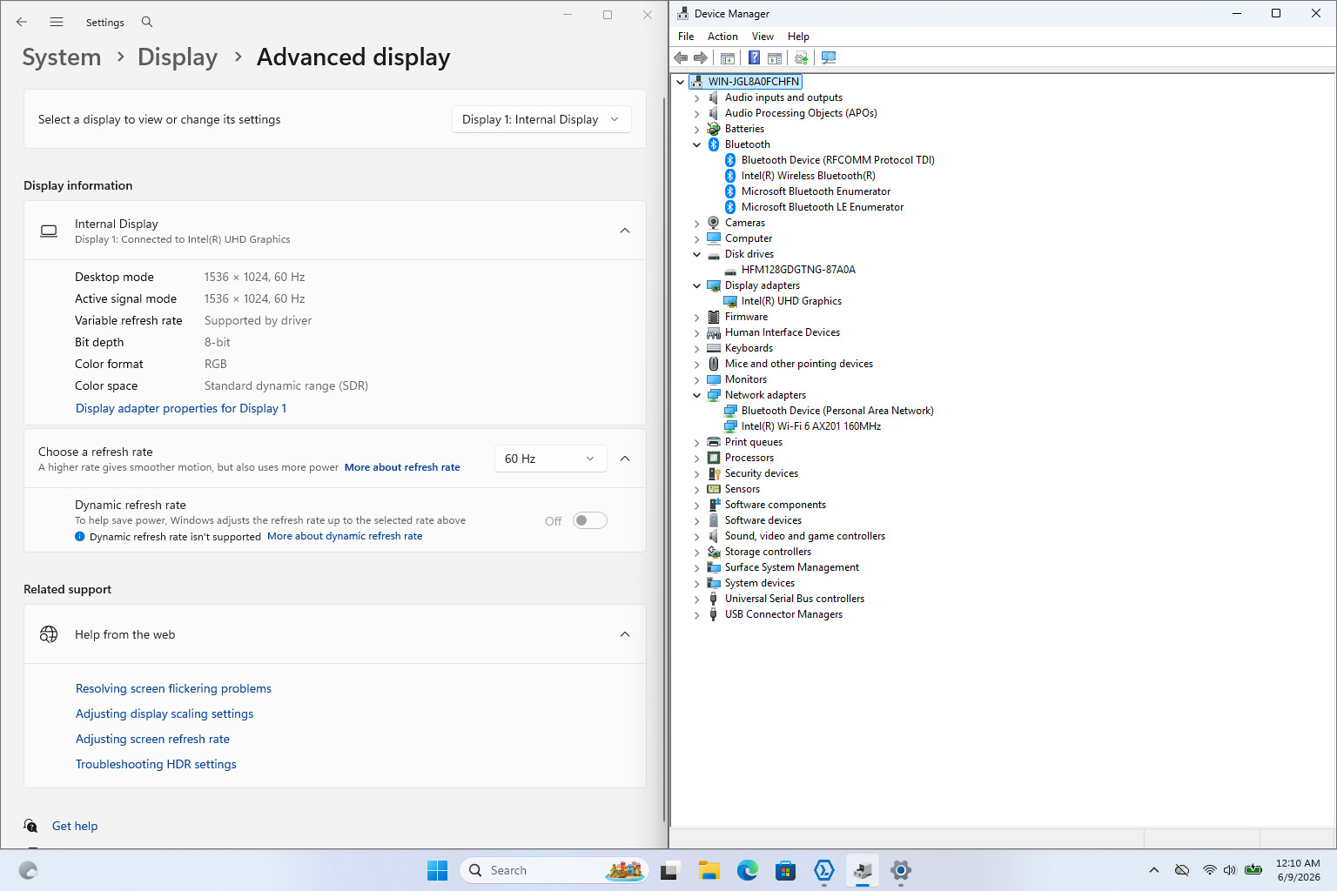Select Universal Serial Bus controllers node
The image size is (1337, 891).
pyautogui.click(x=795, y=599)
